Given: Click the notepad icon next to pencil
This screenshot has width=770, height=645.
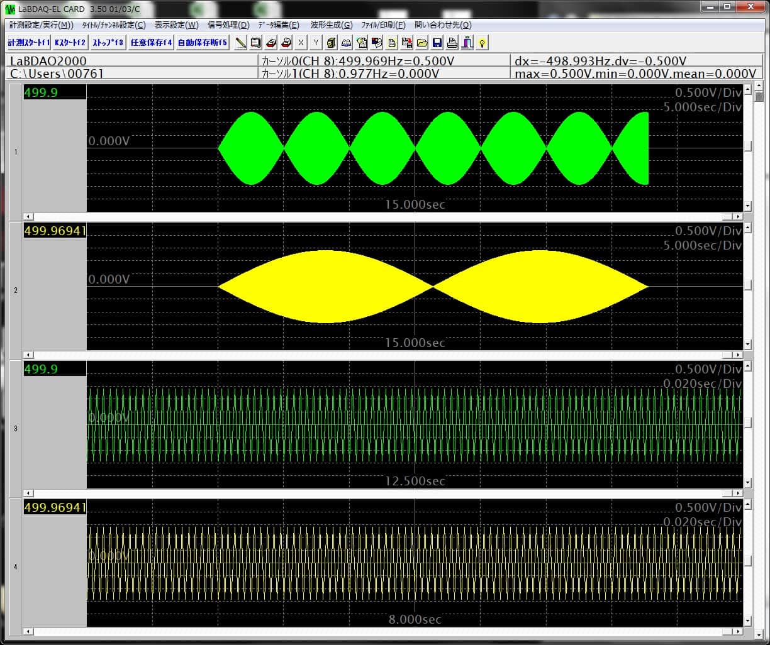Looking at the screenshot, I should pos(255,43).
